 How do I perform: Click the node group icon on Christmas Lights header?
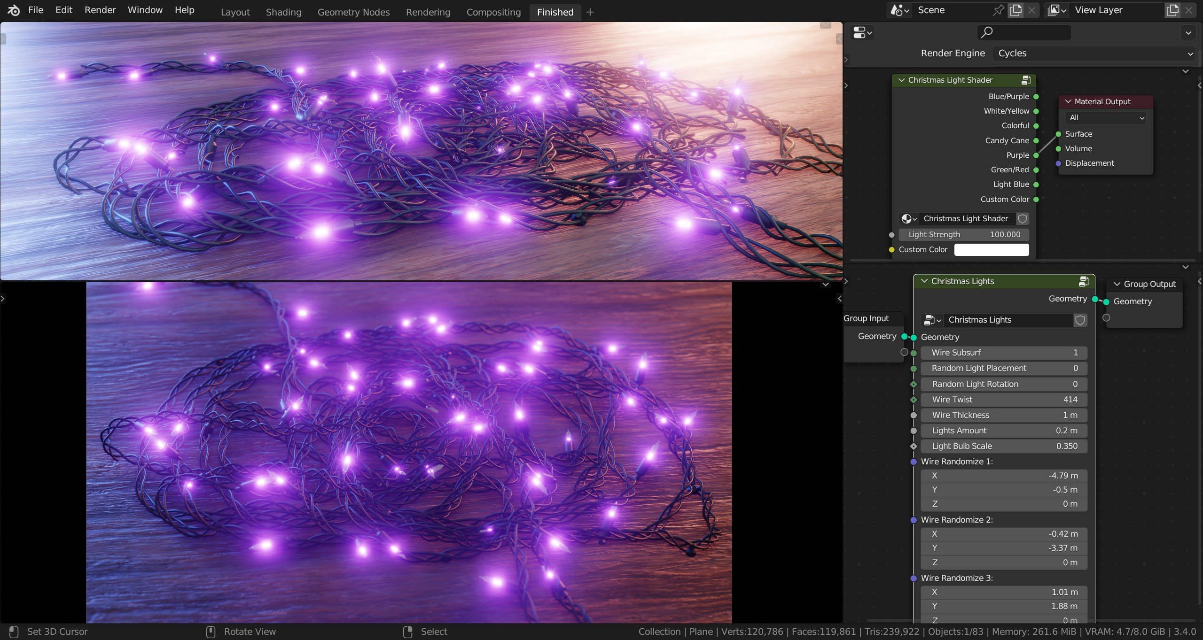[1084, 281]
